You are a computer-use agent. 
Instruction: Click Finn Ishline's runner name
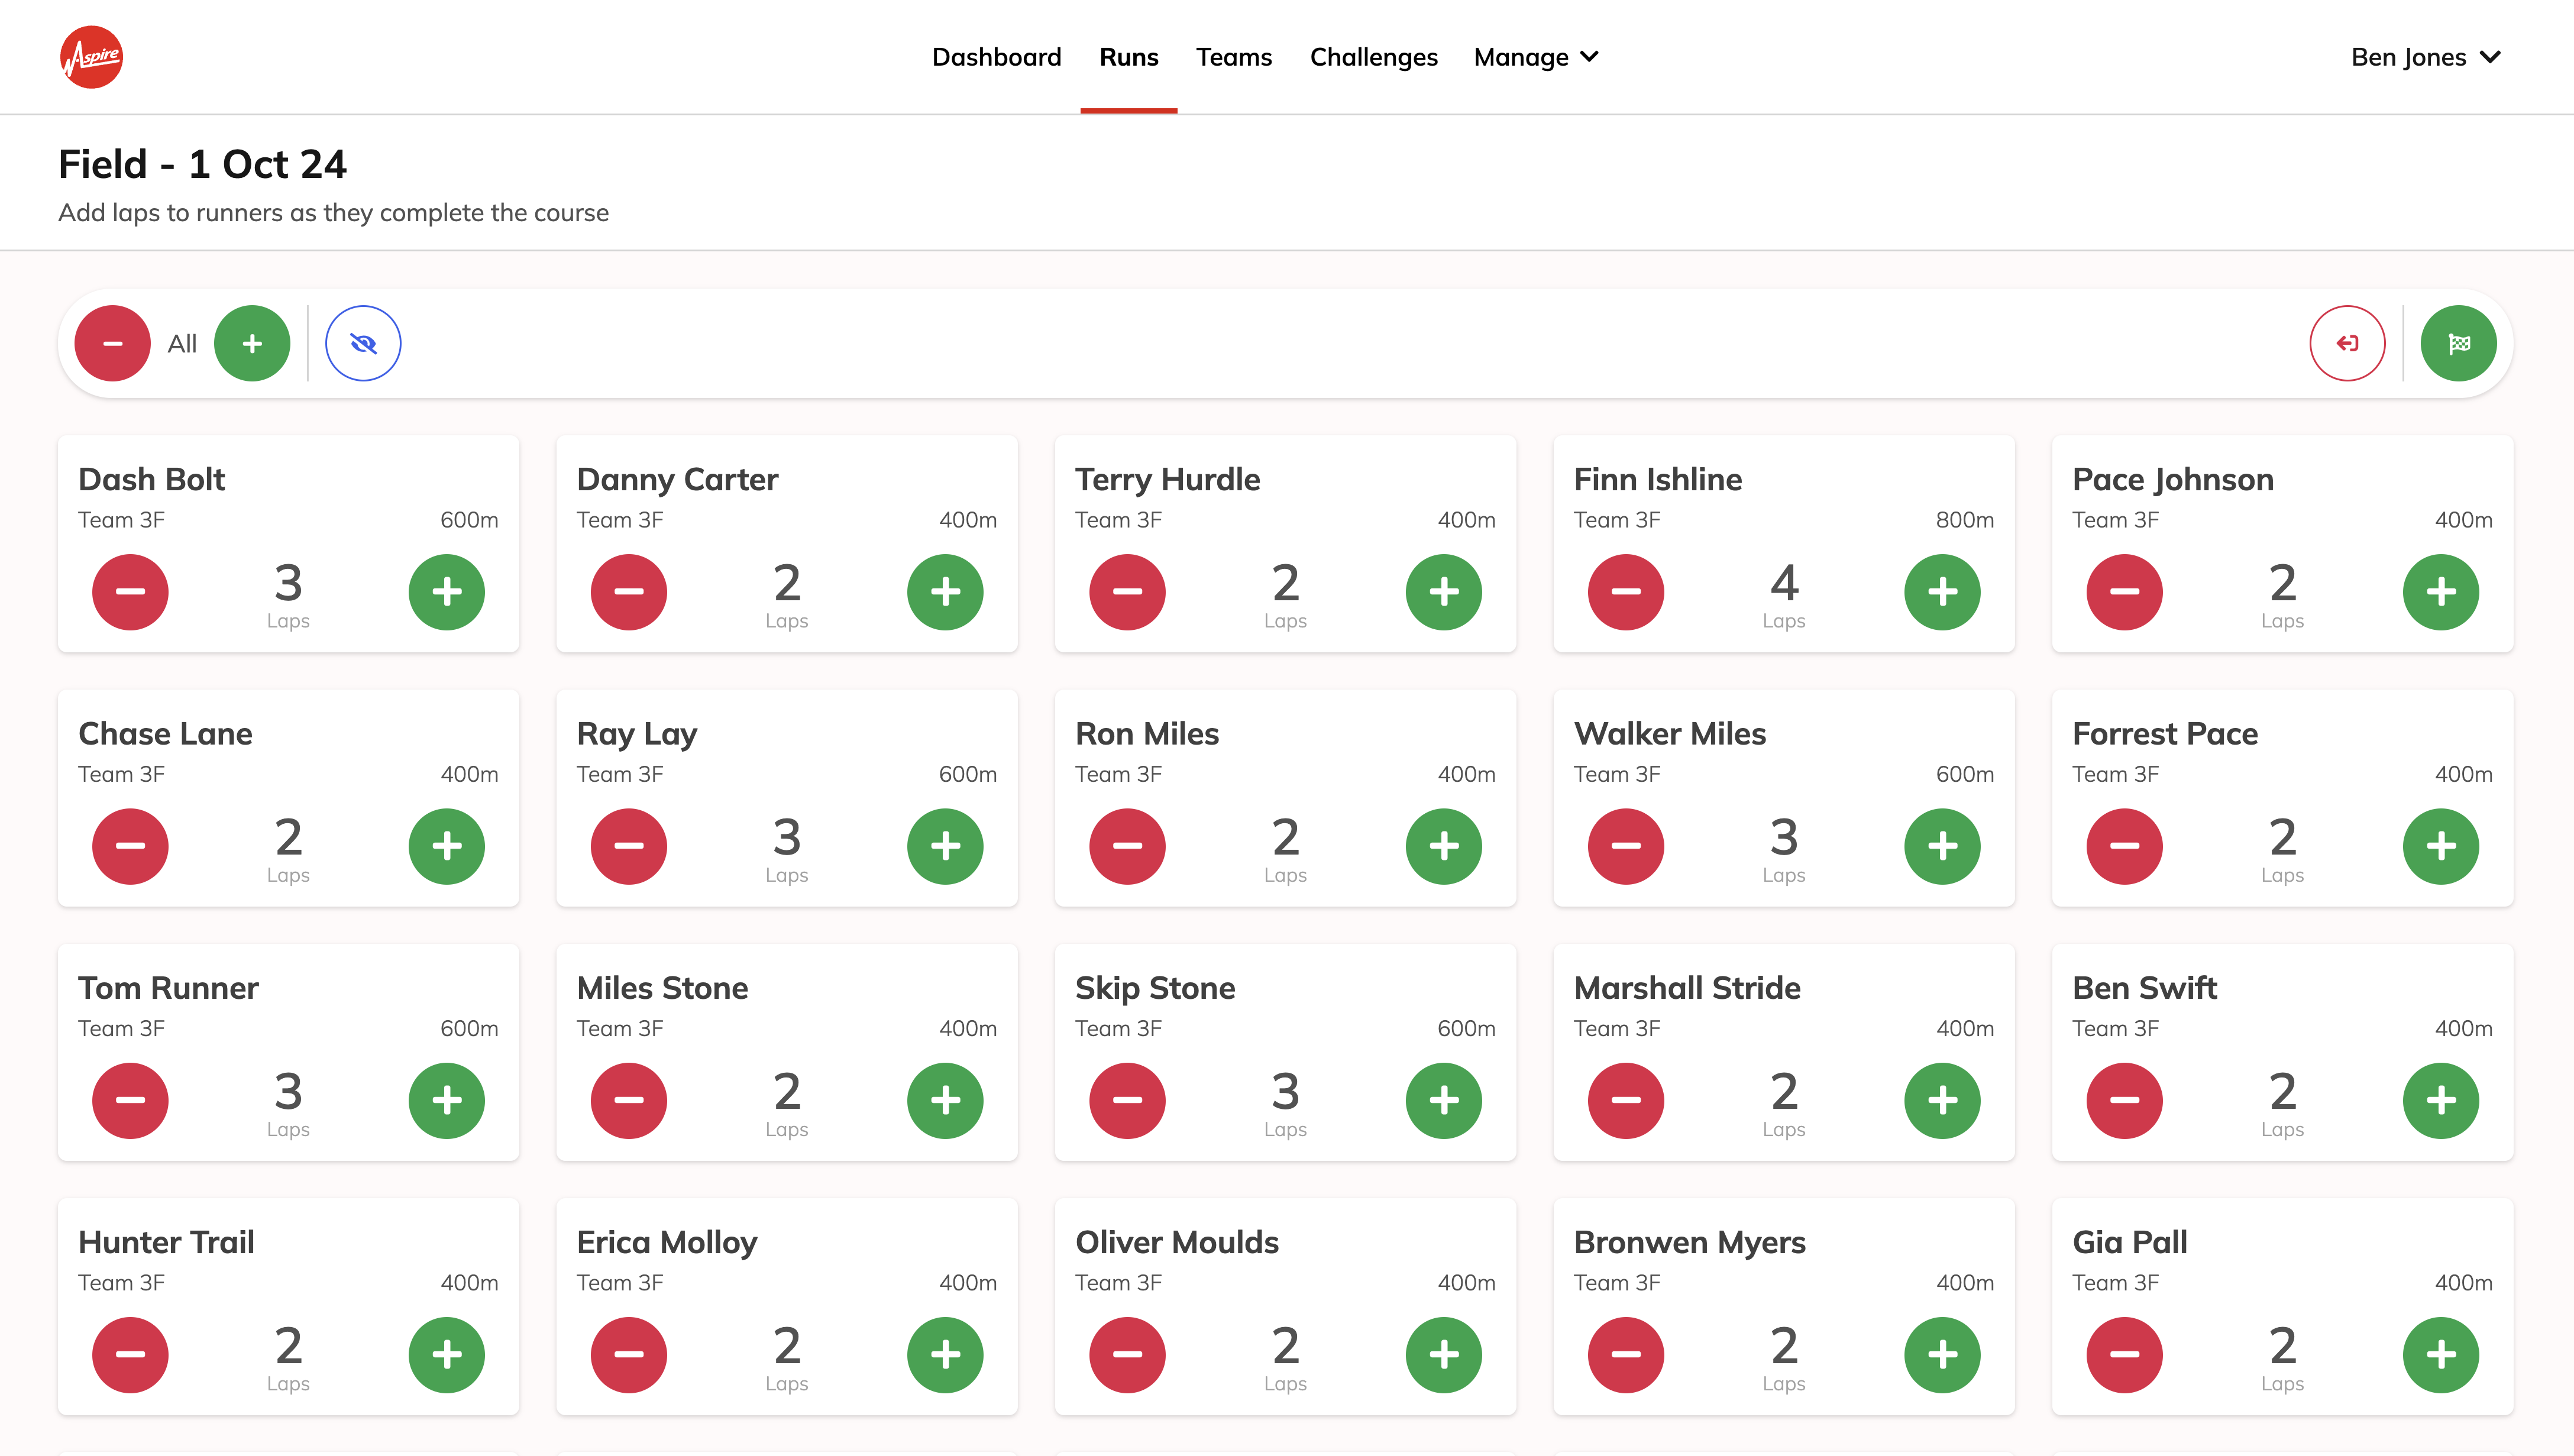point(1657,479)
